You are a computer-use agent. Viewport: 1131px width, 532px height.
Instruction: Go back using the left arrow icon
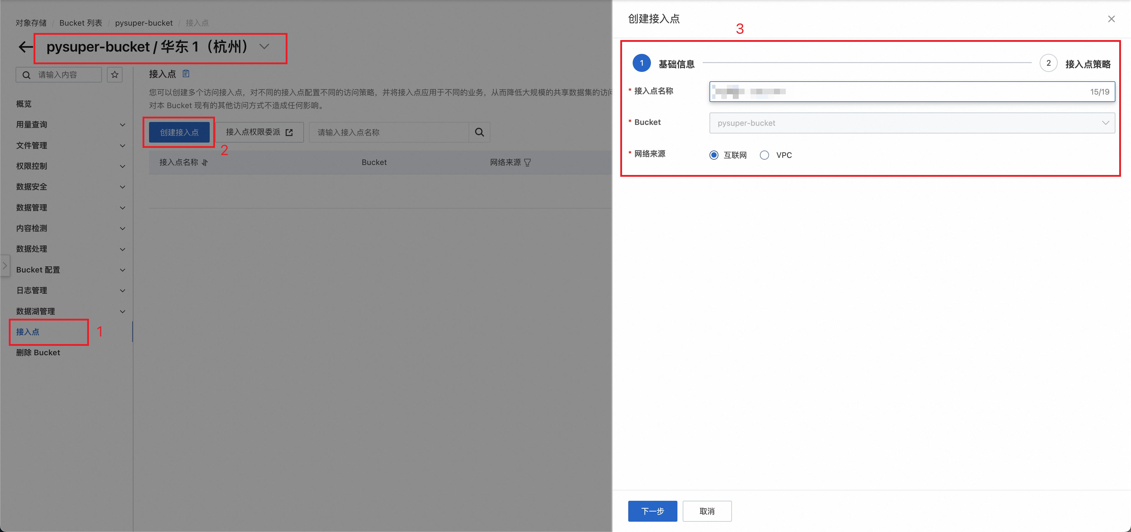point(25,47)
